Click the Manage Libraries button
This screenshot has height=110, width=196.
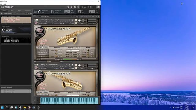tap(8, 13)
